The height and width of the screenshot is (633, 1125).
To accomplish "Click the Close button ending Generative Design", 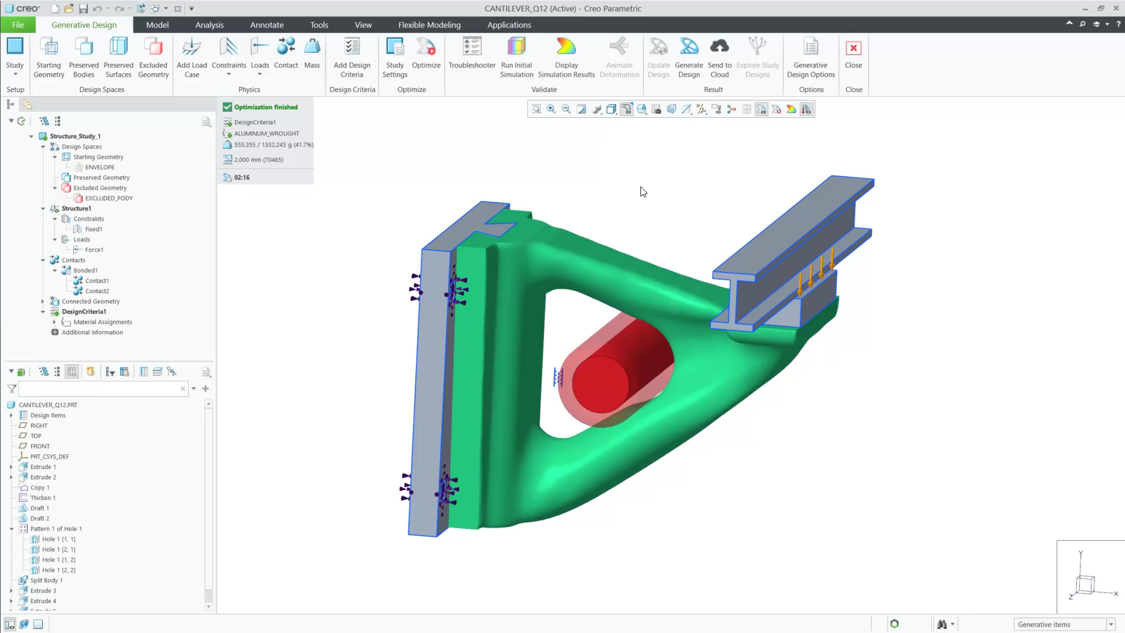I will 854,56.
